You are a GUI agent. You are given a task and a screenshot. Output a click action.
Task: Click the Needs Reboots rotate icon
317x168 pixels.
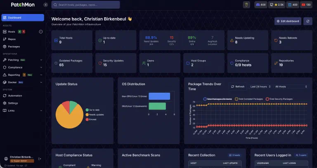click(276, 40)
